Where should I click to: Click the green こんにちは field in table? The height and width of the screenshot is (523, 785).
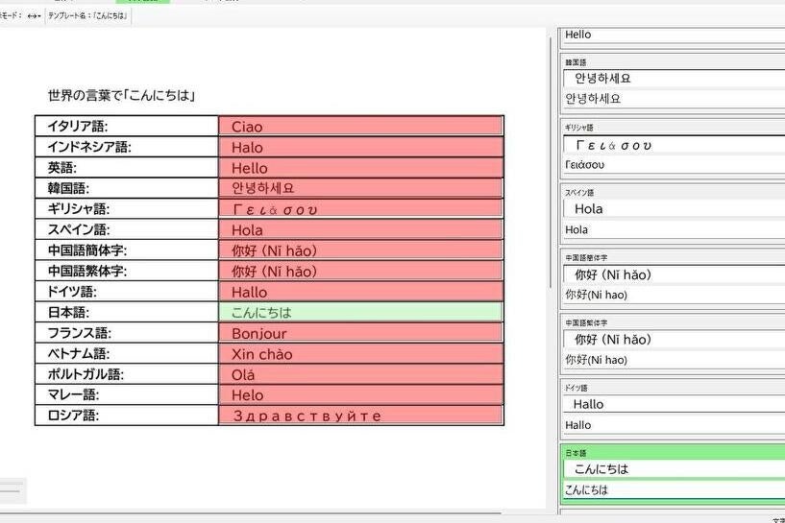pos(361,312)
